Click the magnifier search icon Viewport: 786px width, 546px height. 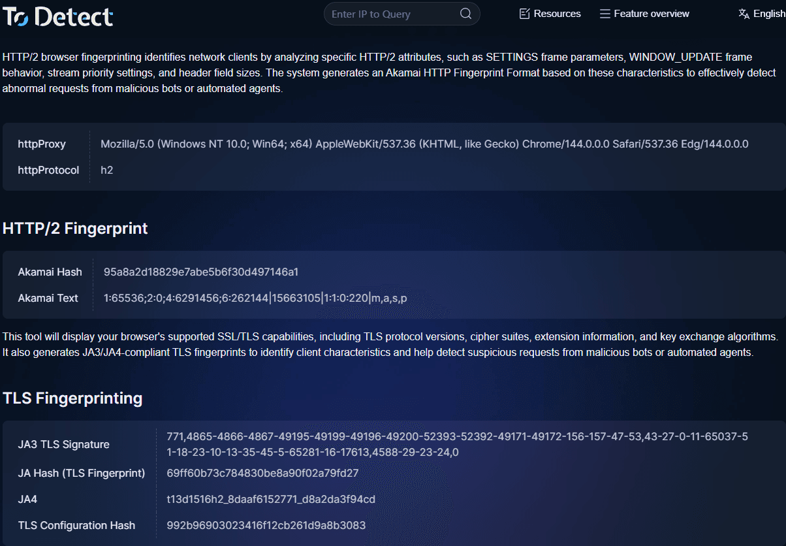pyautogui.click(x=465, y=14)
